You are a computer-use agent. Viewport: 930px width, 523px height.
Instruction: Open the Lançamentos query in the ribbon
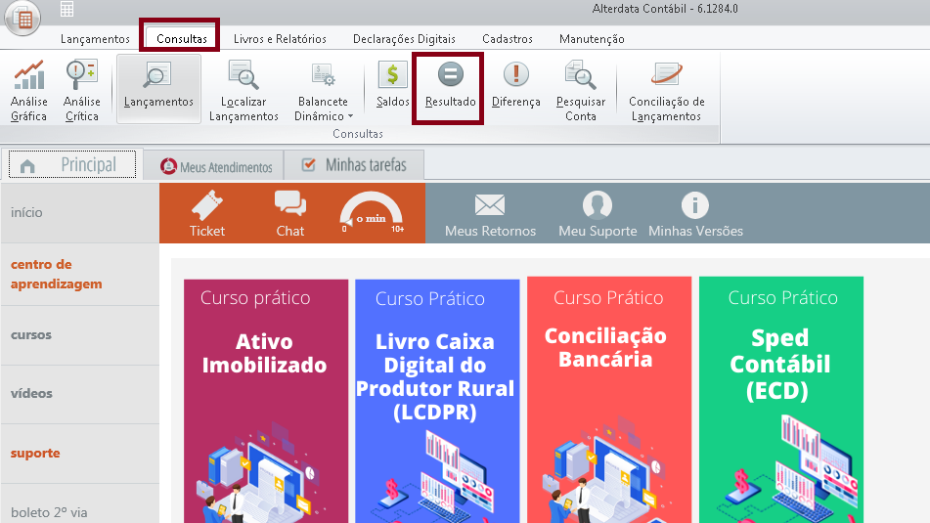(158, 89)
